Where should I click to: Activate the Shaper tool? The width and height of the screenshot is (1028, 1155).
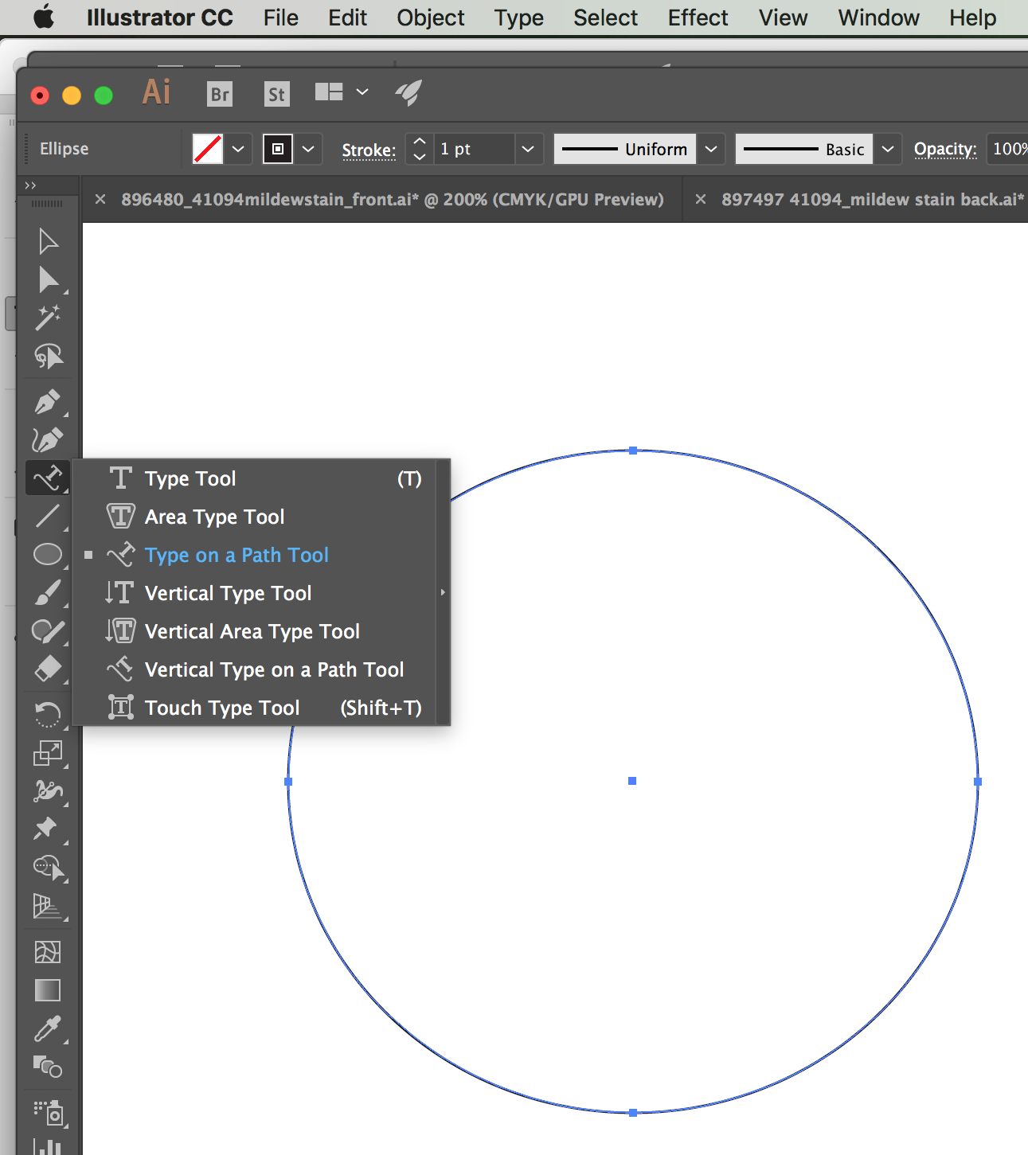[48, 631]
